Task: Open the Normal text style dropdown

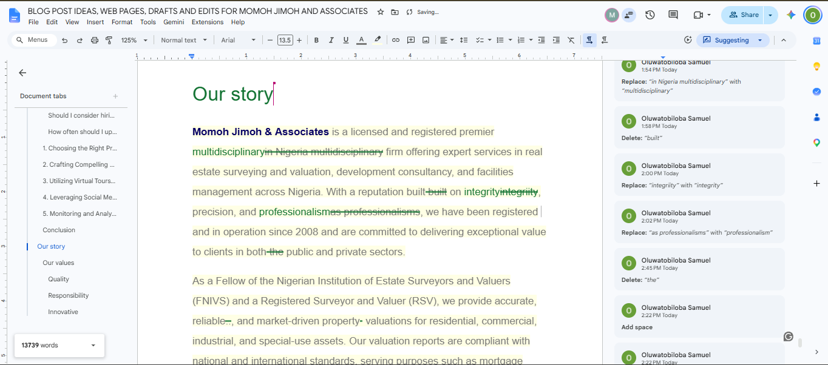Action: [x=184, y=40]
